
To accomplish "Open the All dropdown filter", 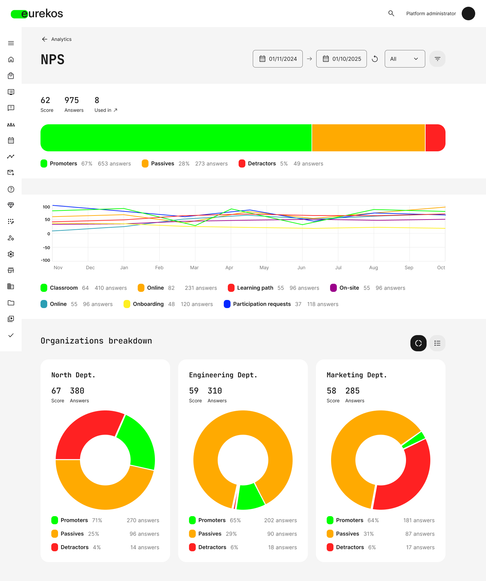I will (405, 59).
